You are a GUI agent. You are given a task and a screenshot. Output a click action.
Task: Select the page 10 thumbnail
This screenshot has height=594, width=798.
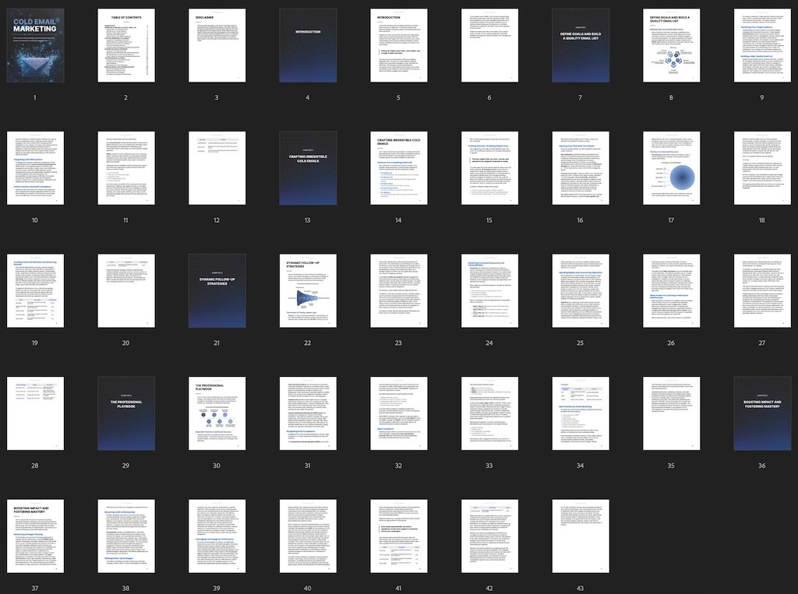36,168
